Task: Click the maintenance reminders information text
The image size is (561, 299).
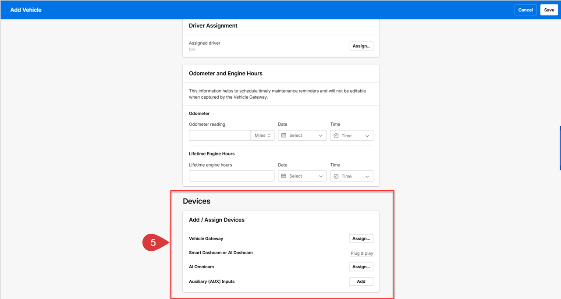Action: coord(277,94)
